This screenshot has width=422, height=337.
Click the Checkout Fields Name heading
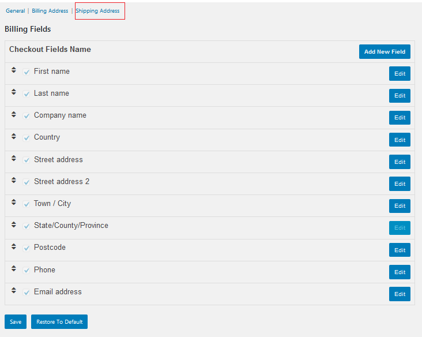[50, 49]
